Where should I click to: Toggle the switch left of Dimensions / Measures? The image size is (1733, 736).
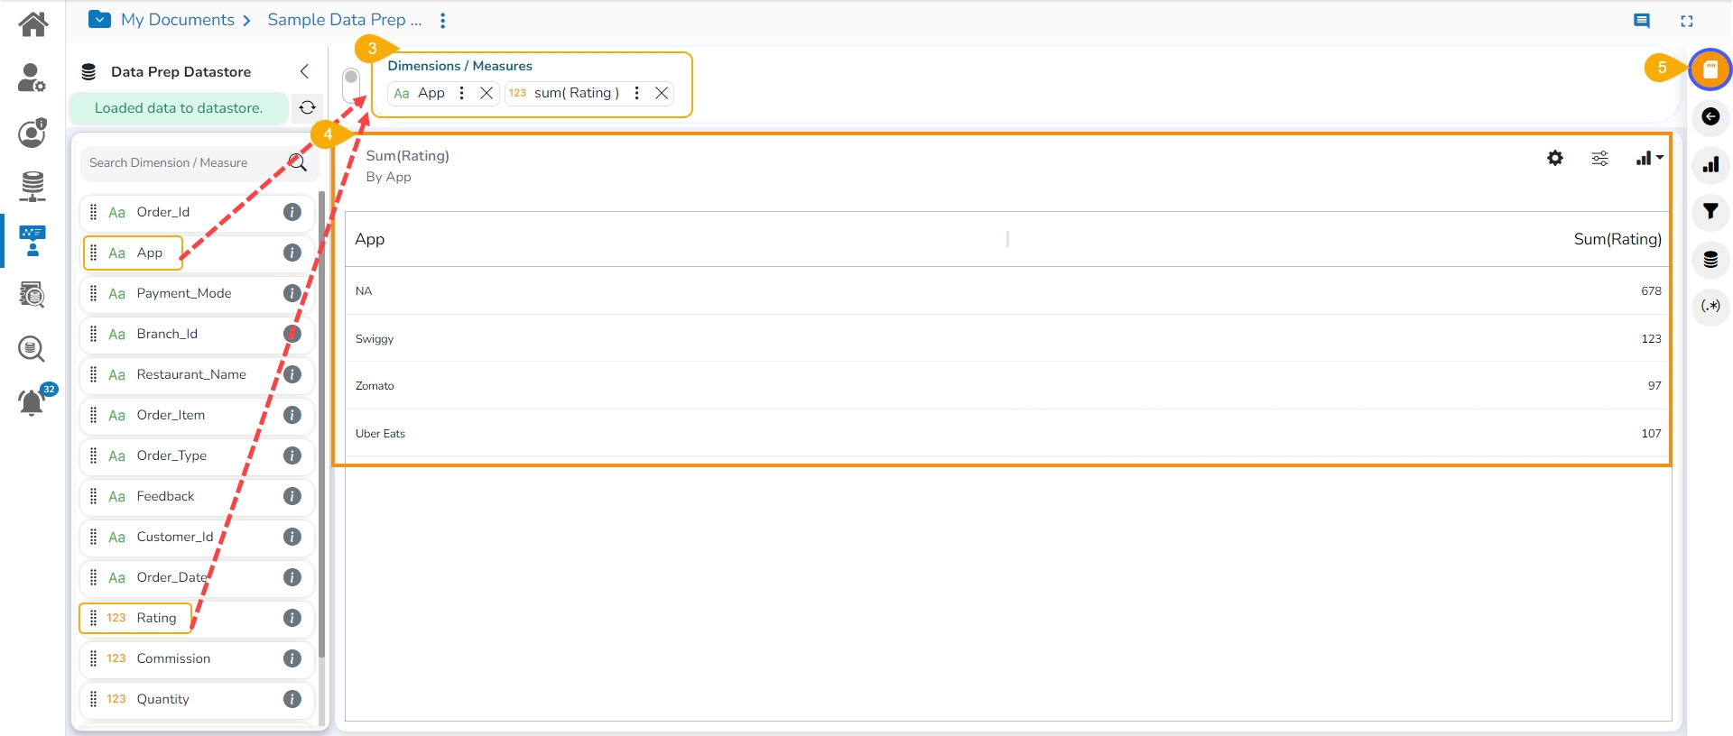pyautogui.click(x=352, y=84)
